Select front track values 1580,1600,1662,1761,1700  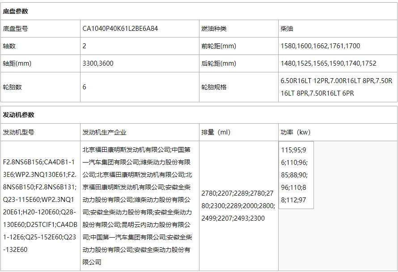pos(320,46)
